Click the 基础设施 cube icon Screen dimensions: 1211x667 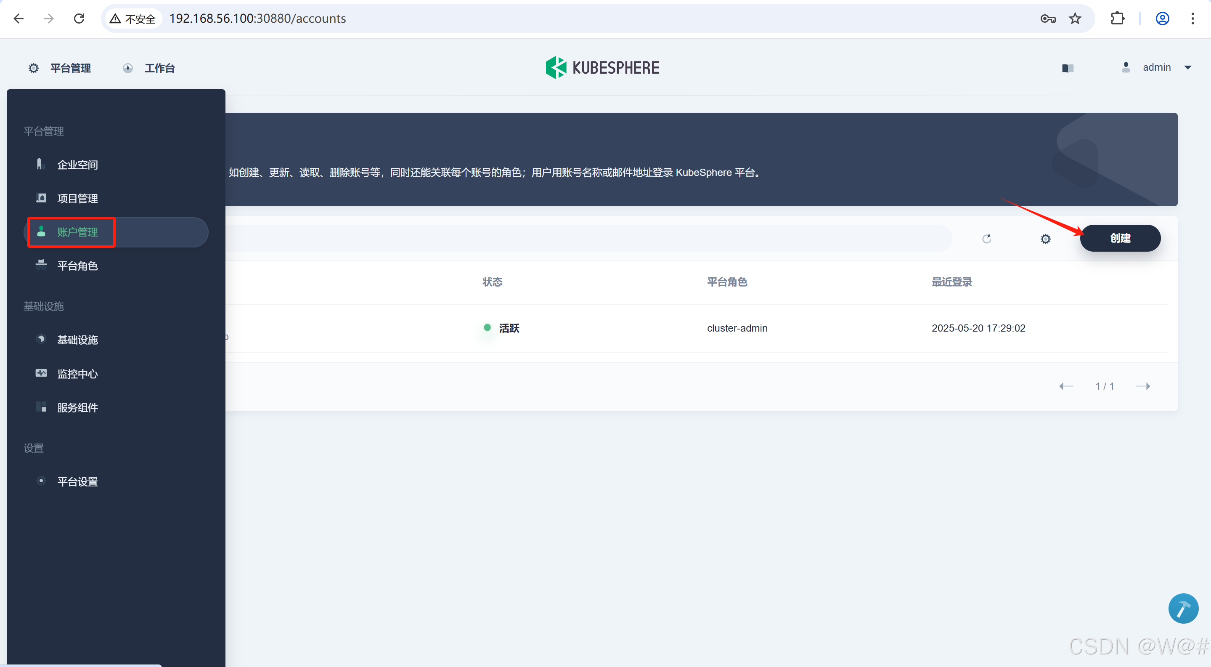pos(41,339)
